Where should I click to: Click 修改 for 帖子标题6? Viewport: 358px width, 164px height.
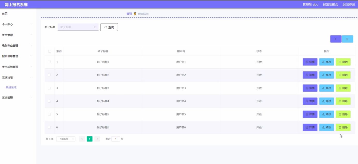[326, 127]
